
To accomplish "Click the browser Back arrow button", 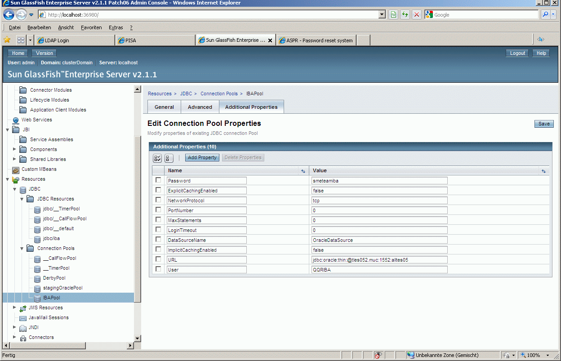I will tap(9, 14).
